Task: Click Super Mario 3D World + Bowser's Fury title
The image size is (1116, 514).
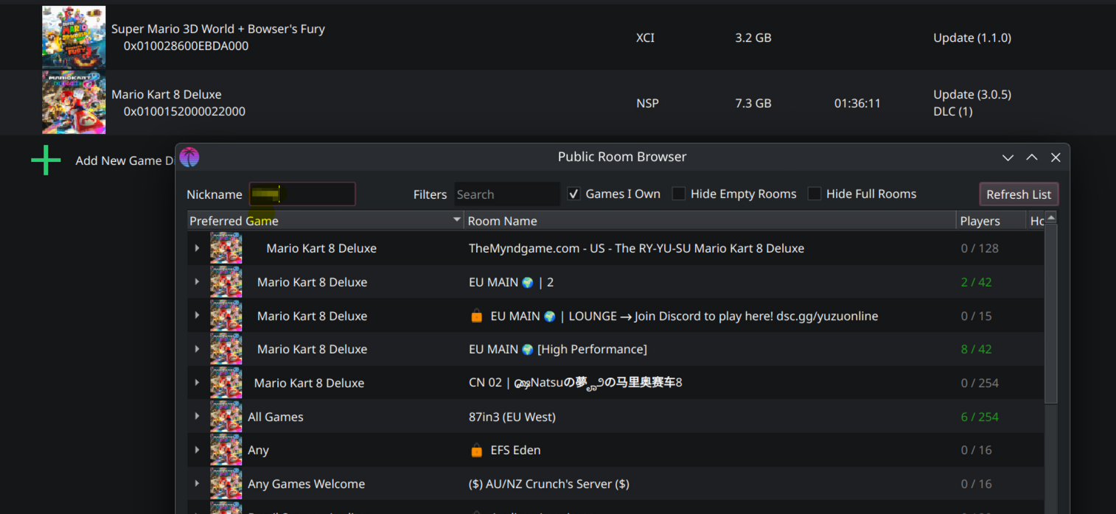Action: coord(218,29)
